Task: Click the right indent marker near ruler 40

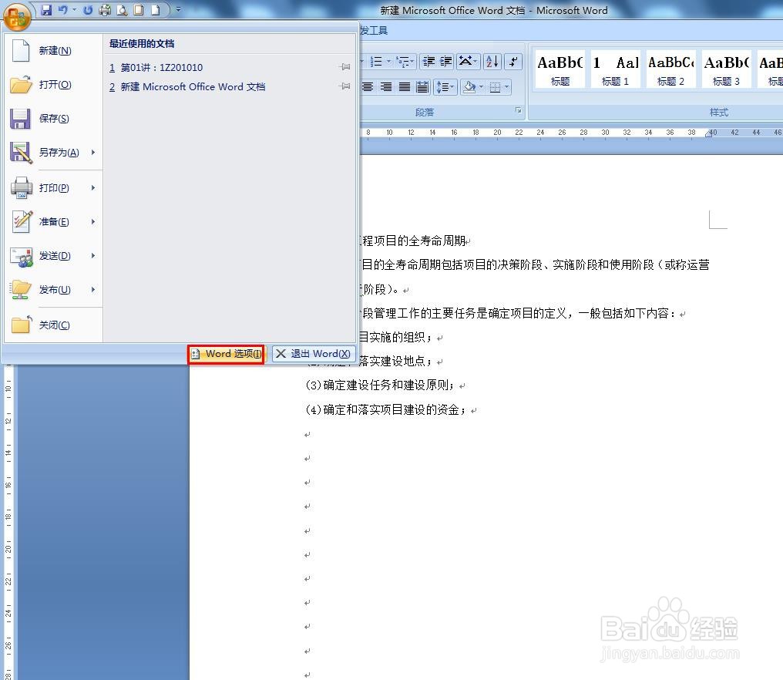Action: click(708, 133)
